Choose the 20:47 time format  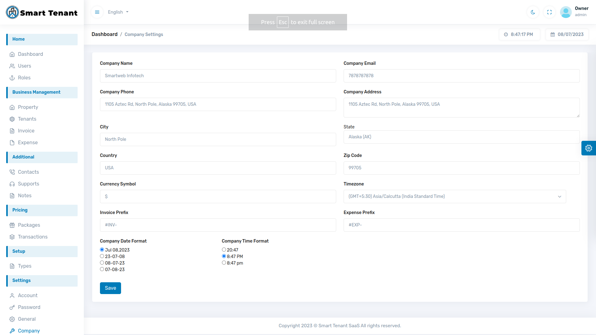tap(224, 250)
